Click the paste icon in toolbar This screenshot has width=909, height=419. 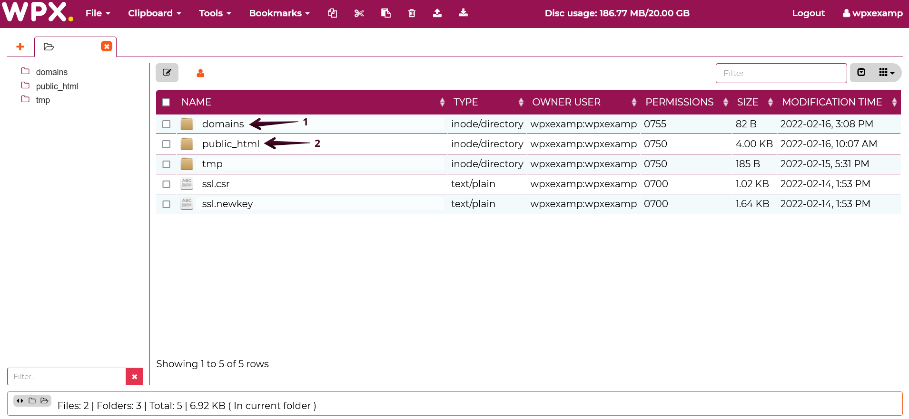click(386, 13)
